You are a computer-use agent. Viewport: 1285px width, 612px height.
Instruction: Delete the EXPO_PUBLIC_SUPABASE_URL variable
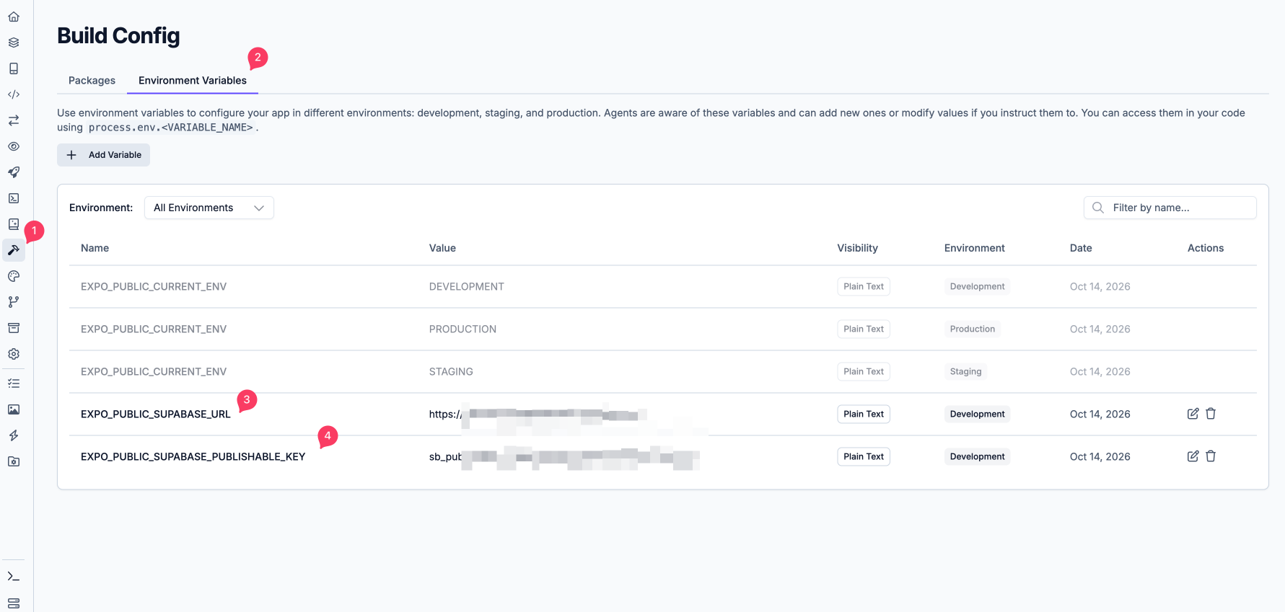point(1211,414)
